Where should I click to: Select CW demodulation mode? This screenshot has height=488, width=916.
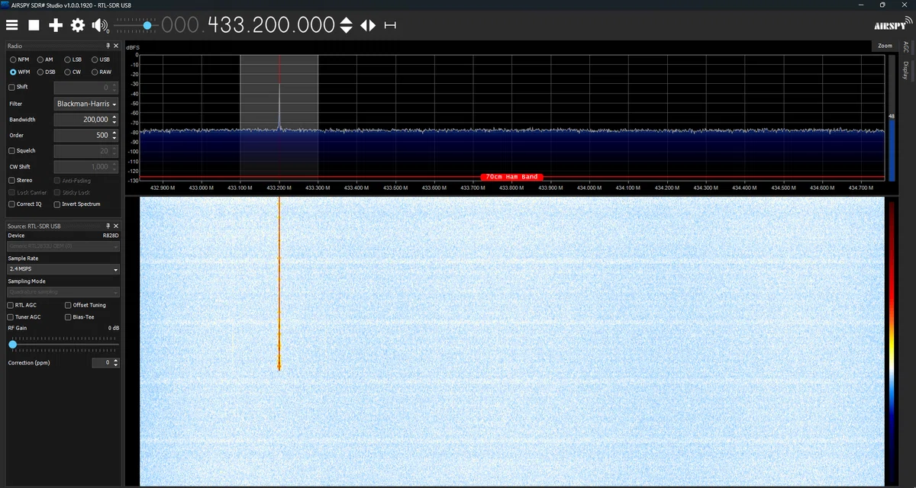tap(67, 72)
